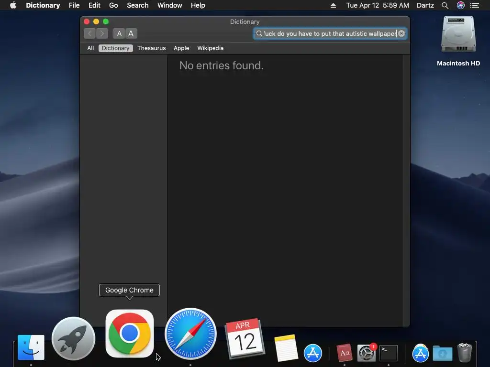
Task: Open the Help menu
Action: [x=198, y=5]
